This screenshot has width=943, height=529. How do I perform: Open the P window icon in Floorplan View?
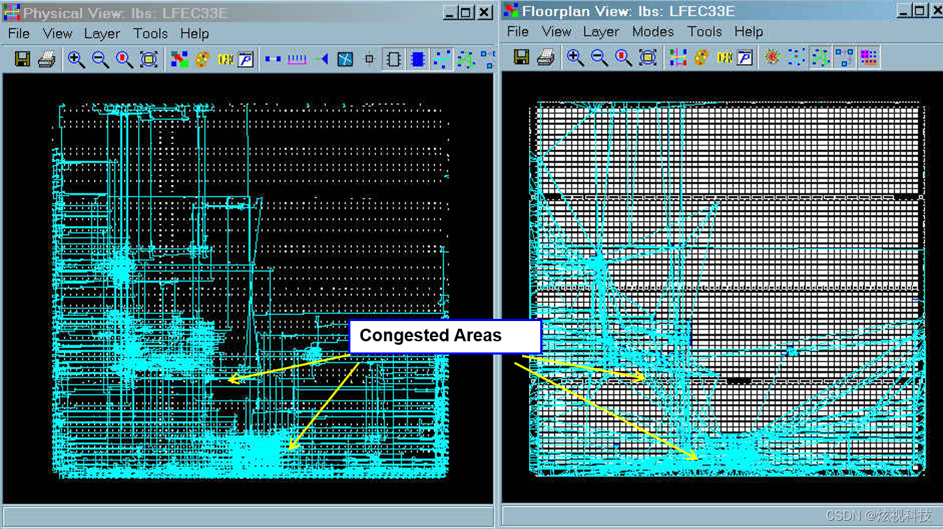click(745, 57)
